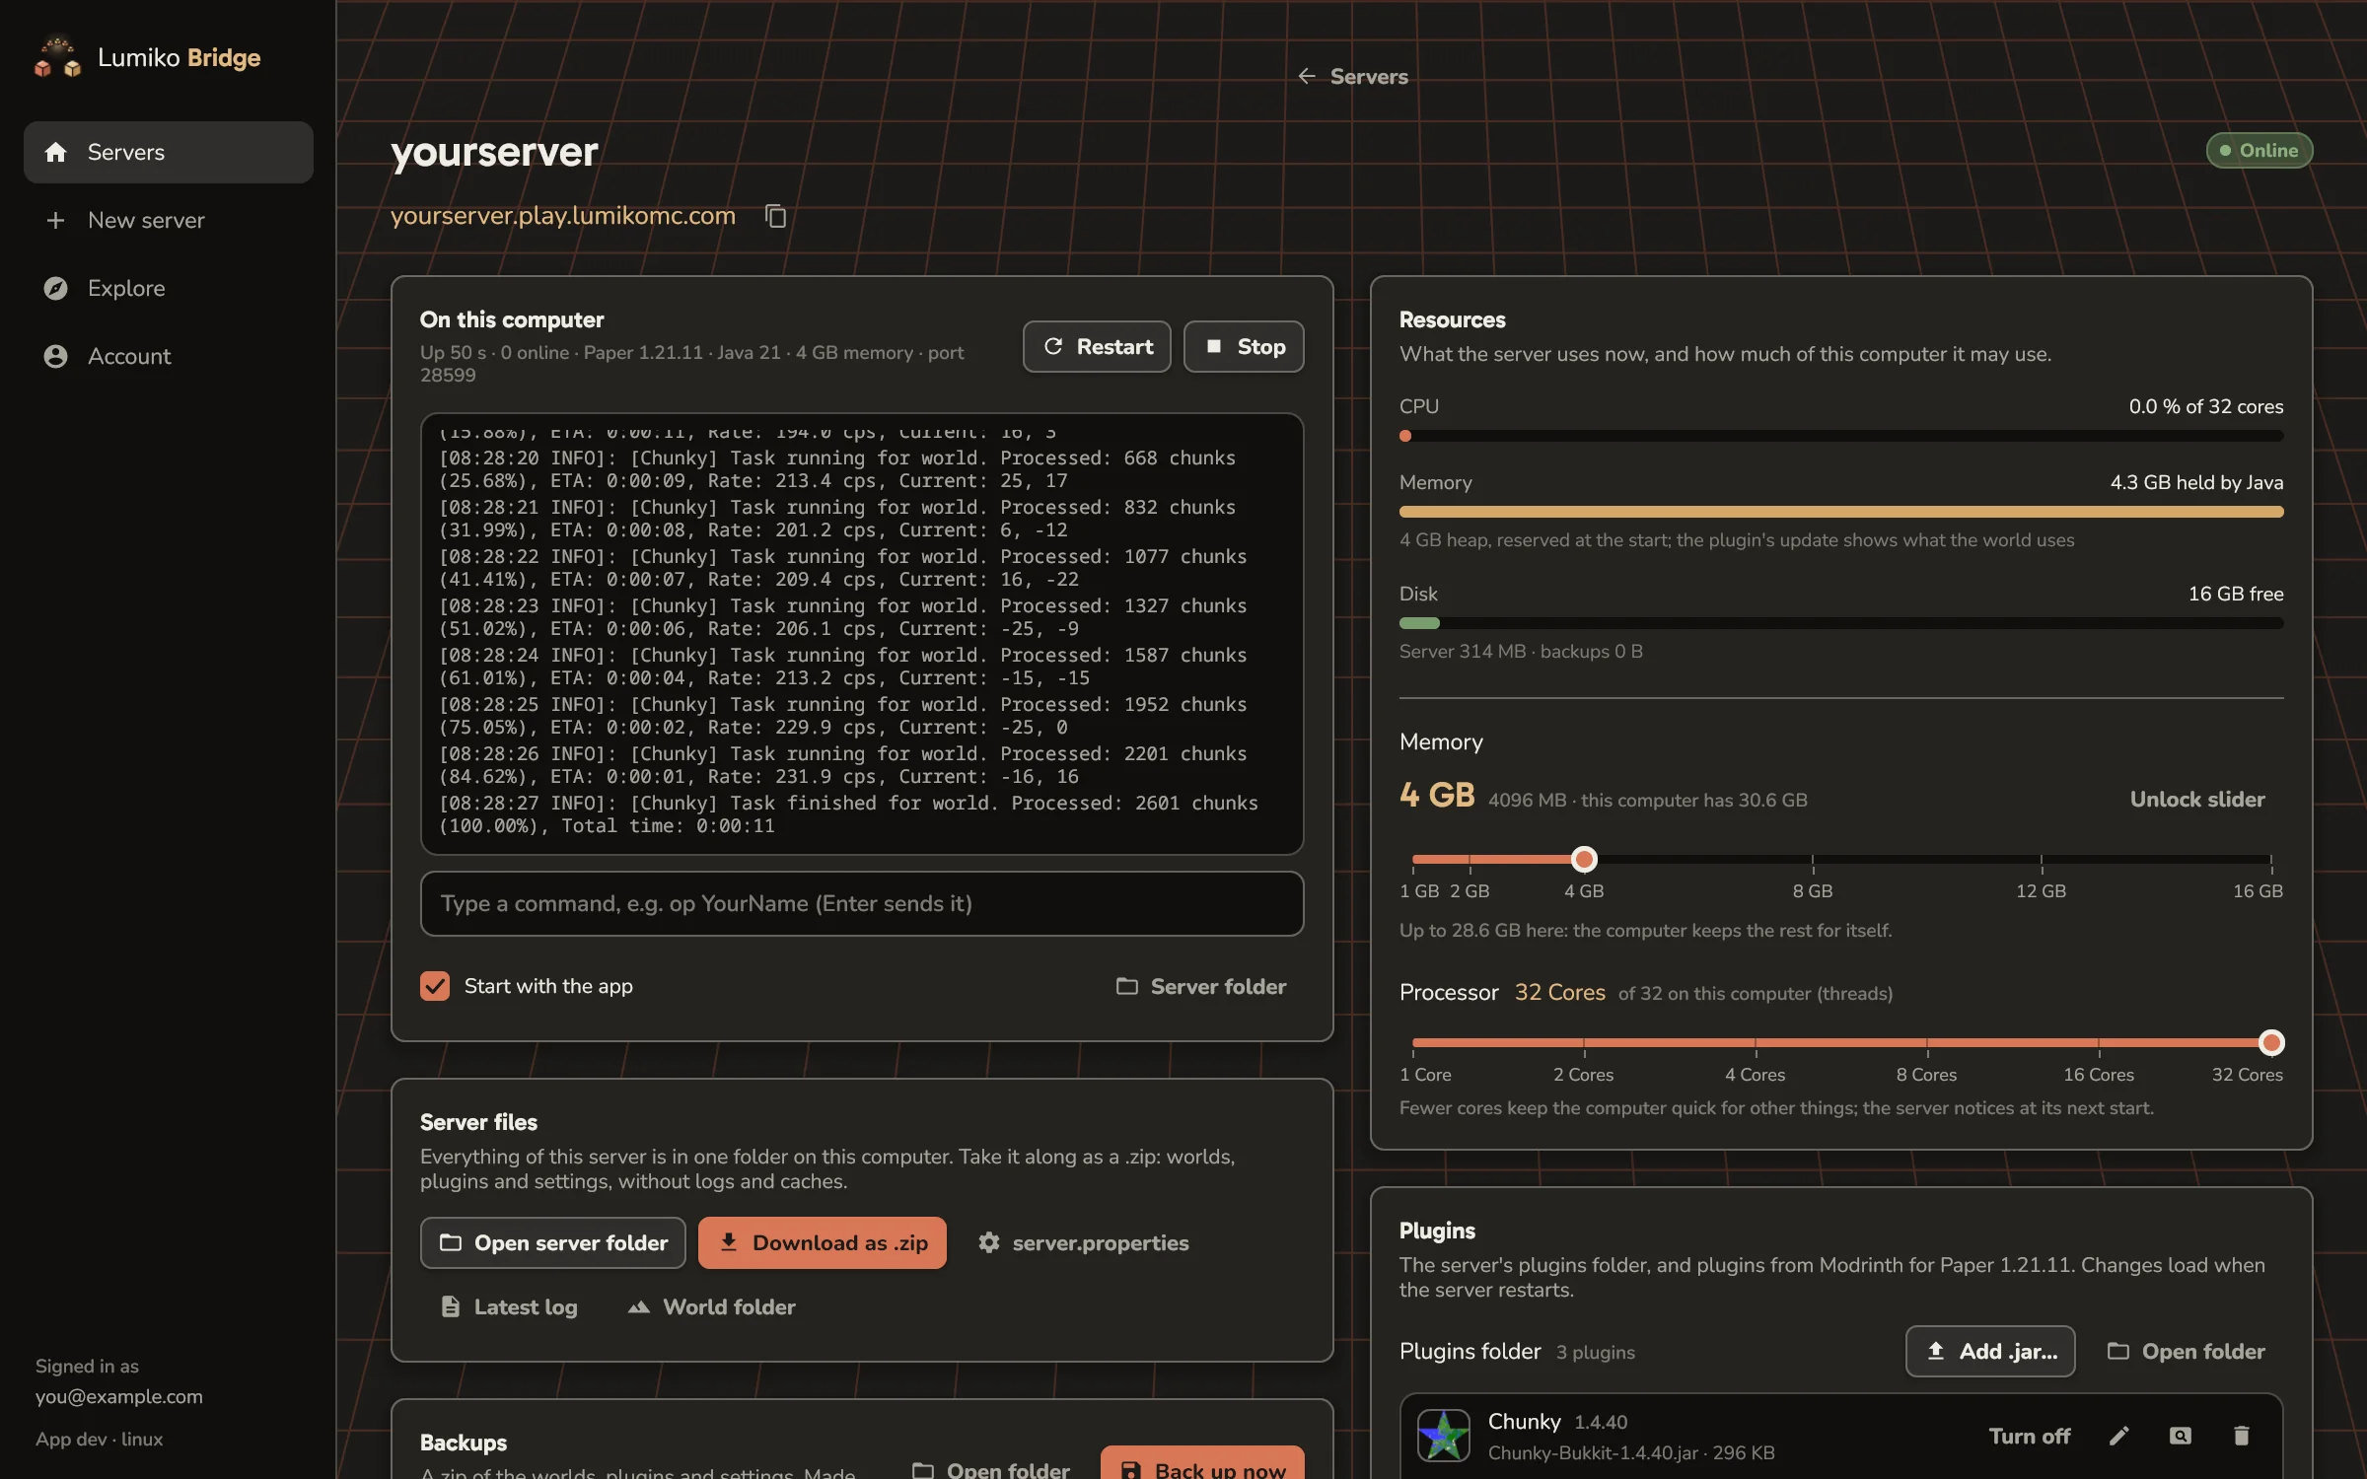Focus the server command input field

[x=862, y=903]
